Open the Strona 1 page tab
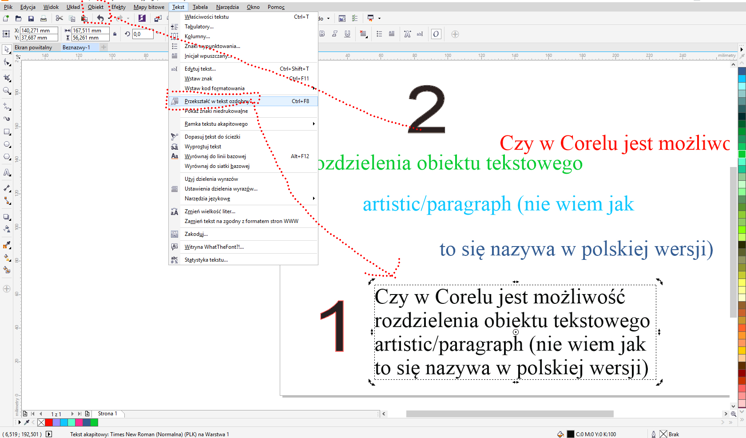Screen dimensions: 746x438 pyautogui.click(x=107, y=414)
